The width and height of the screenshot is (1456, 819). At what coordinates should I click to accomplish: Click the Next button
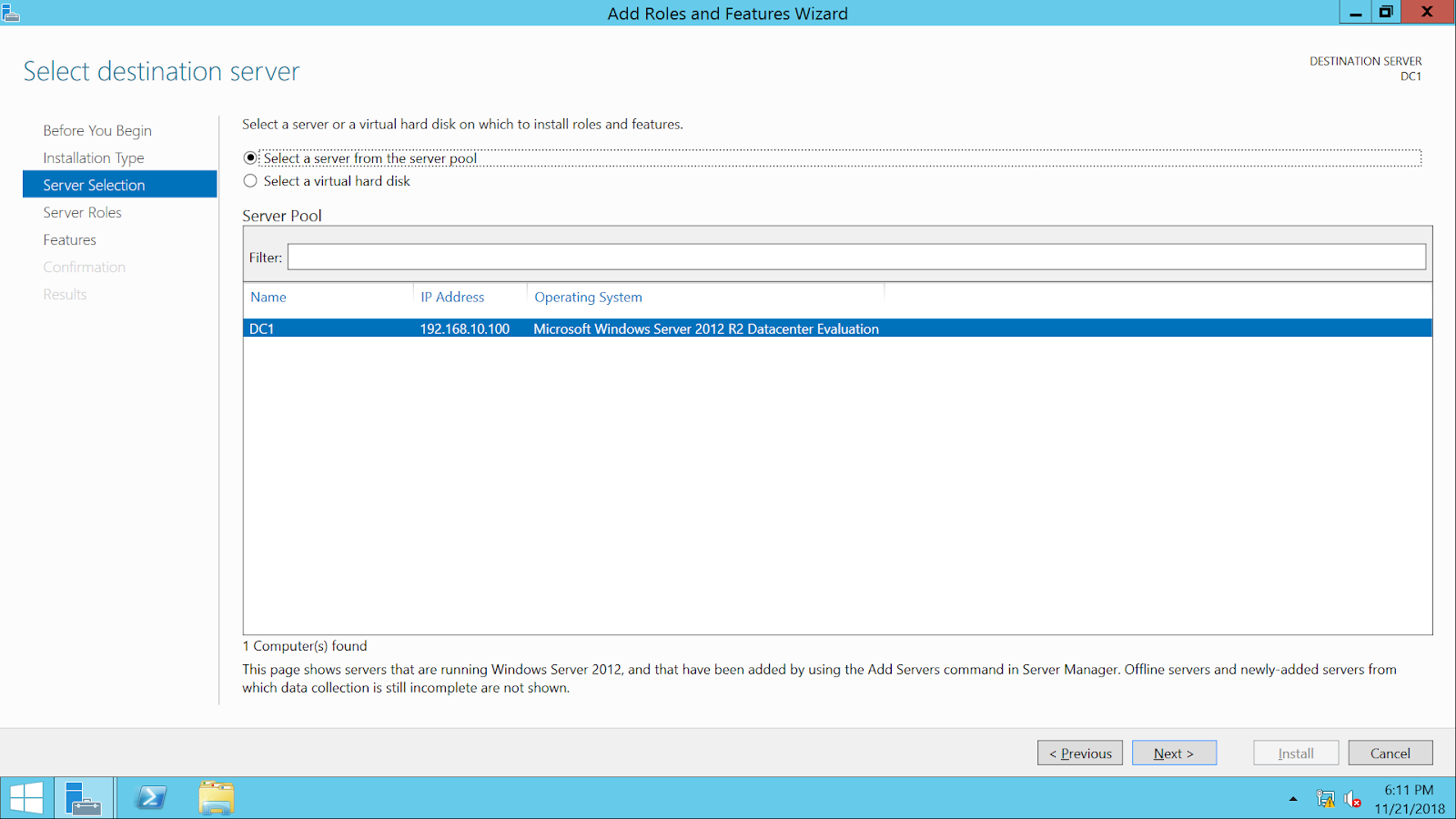pos(1174,753)
